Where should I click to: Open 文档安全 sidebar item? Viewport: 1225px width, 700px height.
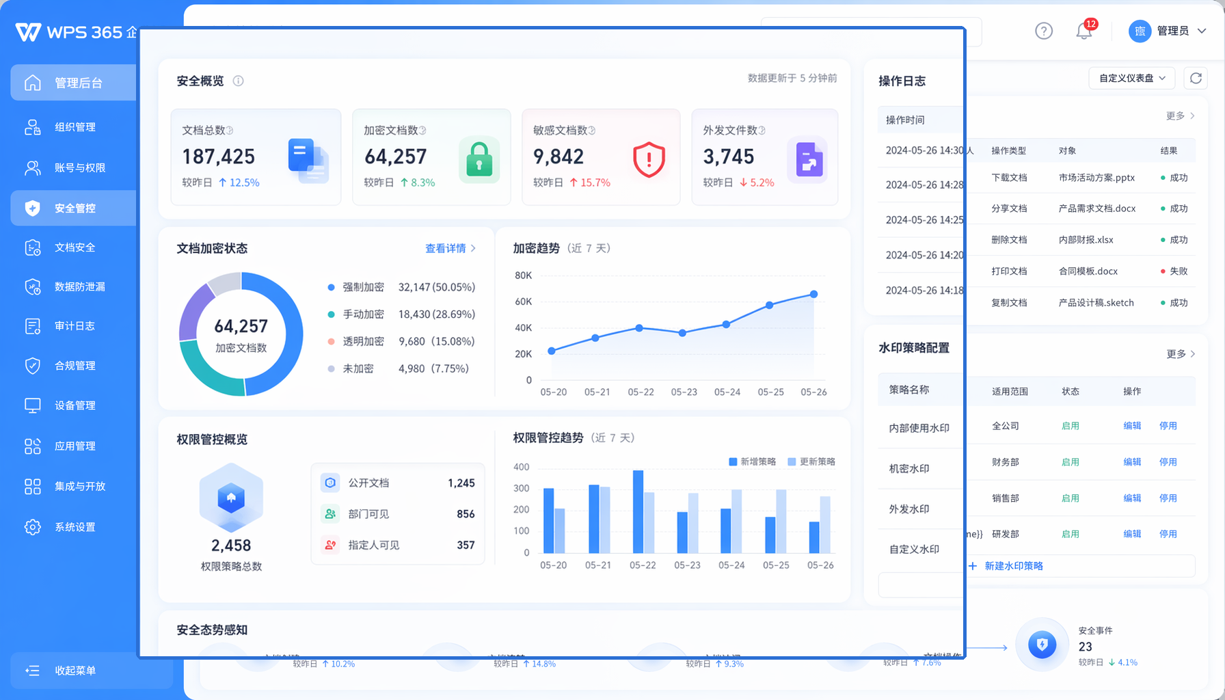[x=73, y=247]
